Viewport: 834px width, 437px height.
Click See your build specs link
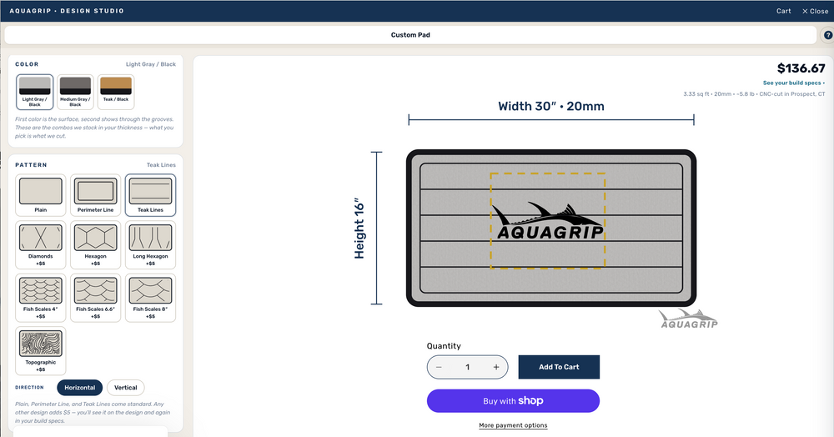[x=794, y=83]
